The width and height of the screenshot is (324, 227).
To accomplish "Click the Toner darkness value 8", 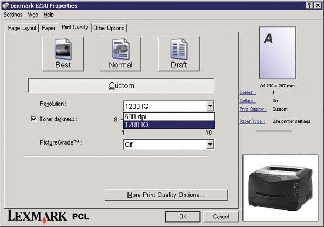I will point(116,119).
